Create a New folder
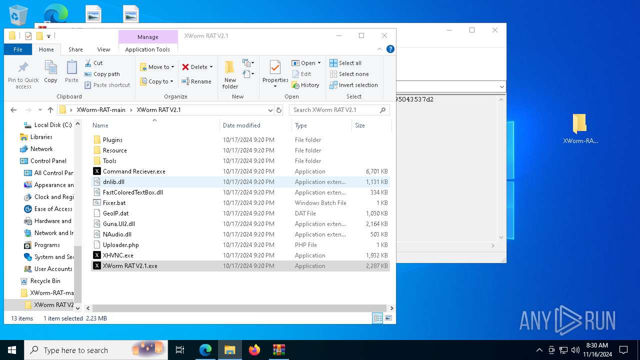 (x=230, y=75)
